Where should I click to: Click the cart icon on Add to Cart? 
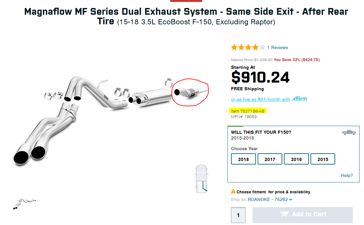pos(285,215)
